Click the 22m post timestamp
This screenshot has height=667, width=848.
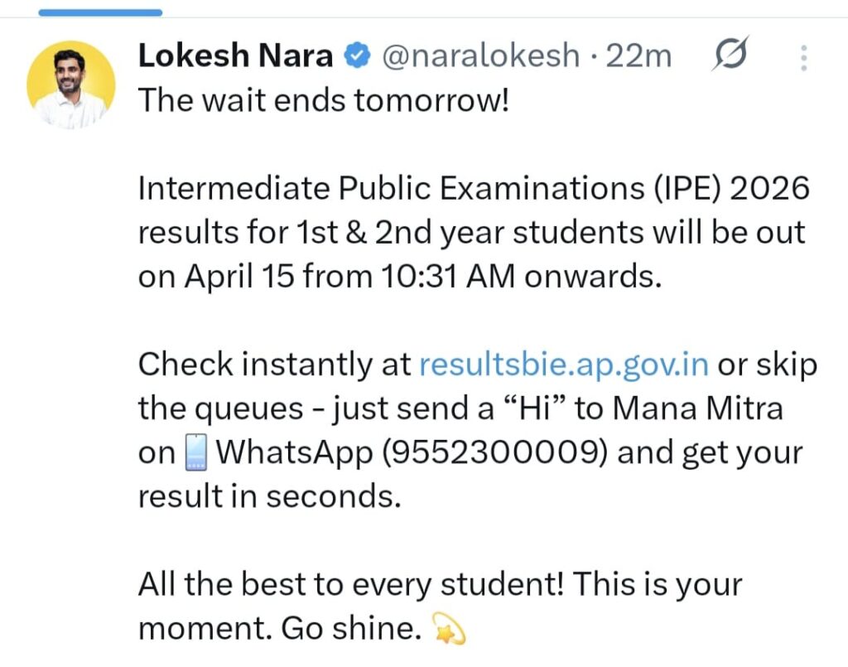639,56
